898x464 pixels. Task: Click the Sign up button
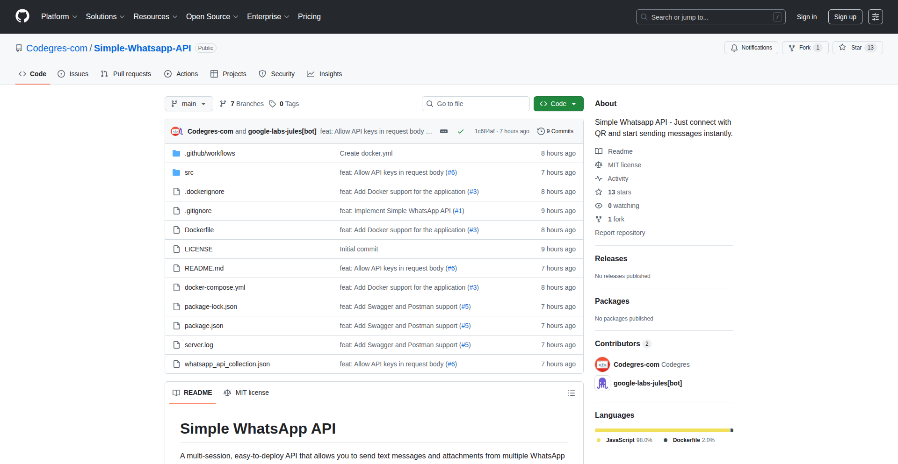(x=845, y=17)
